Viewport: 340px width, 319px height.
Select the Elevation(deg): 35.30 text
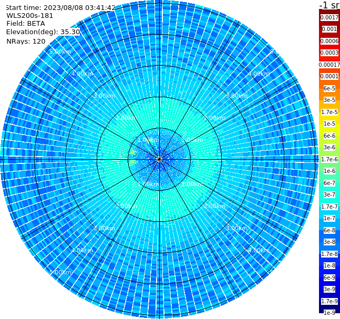pos(43,32)
